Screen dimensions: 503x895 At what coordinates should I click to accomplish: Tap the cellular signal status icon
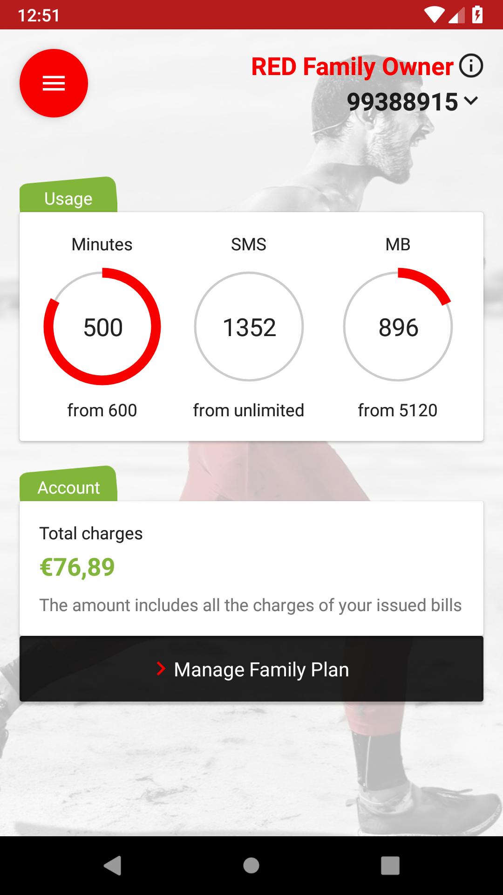tap(456, 16)
